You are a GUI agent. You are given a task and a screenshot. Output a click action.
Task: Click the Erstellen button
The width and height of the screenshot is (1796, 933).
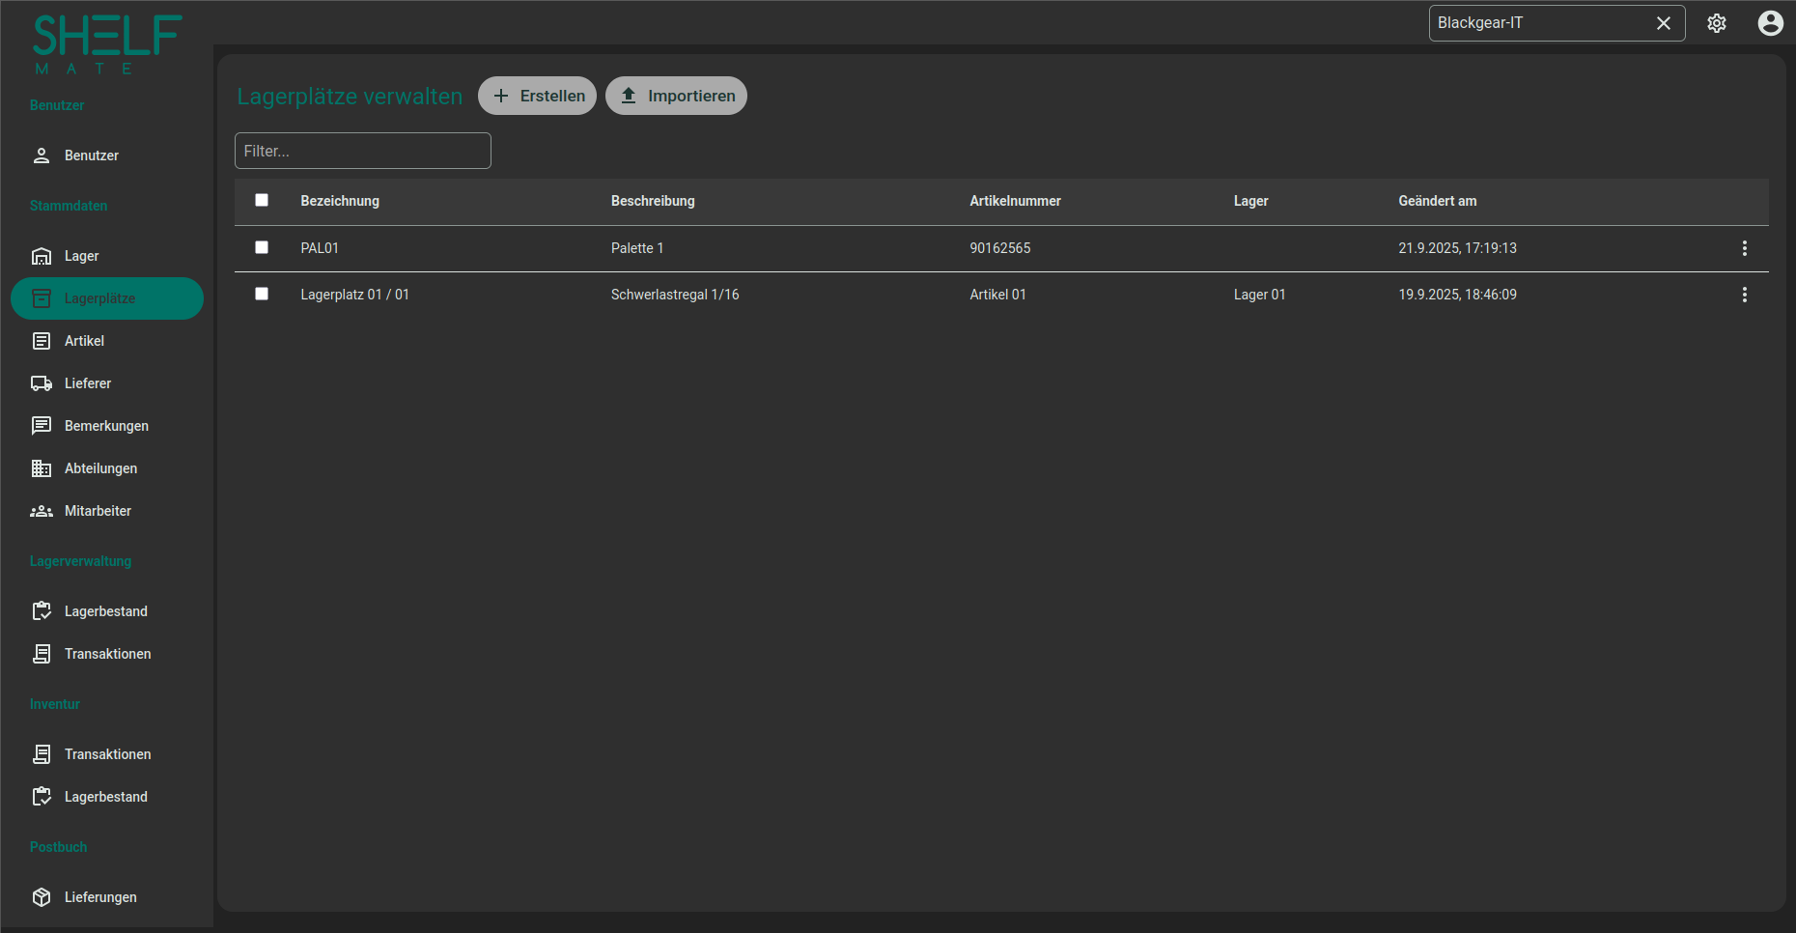click(x=537, y=96)
